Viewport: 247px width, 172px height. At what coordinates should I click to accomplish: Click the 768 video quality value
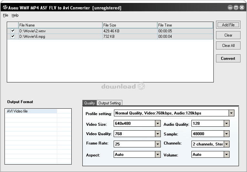(118, 134)
